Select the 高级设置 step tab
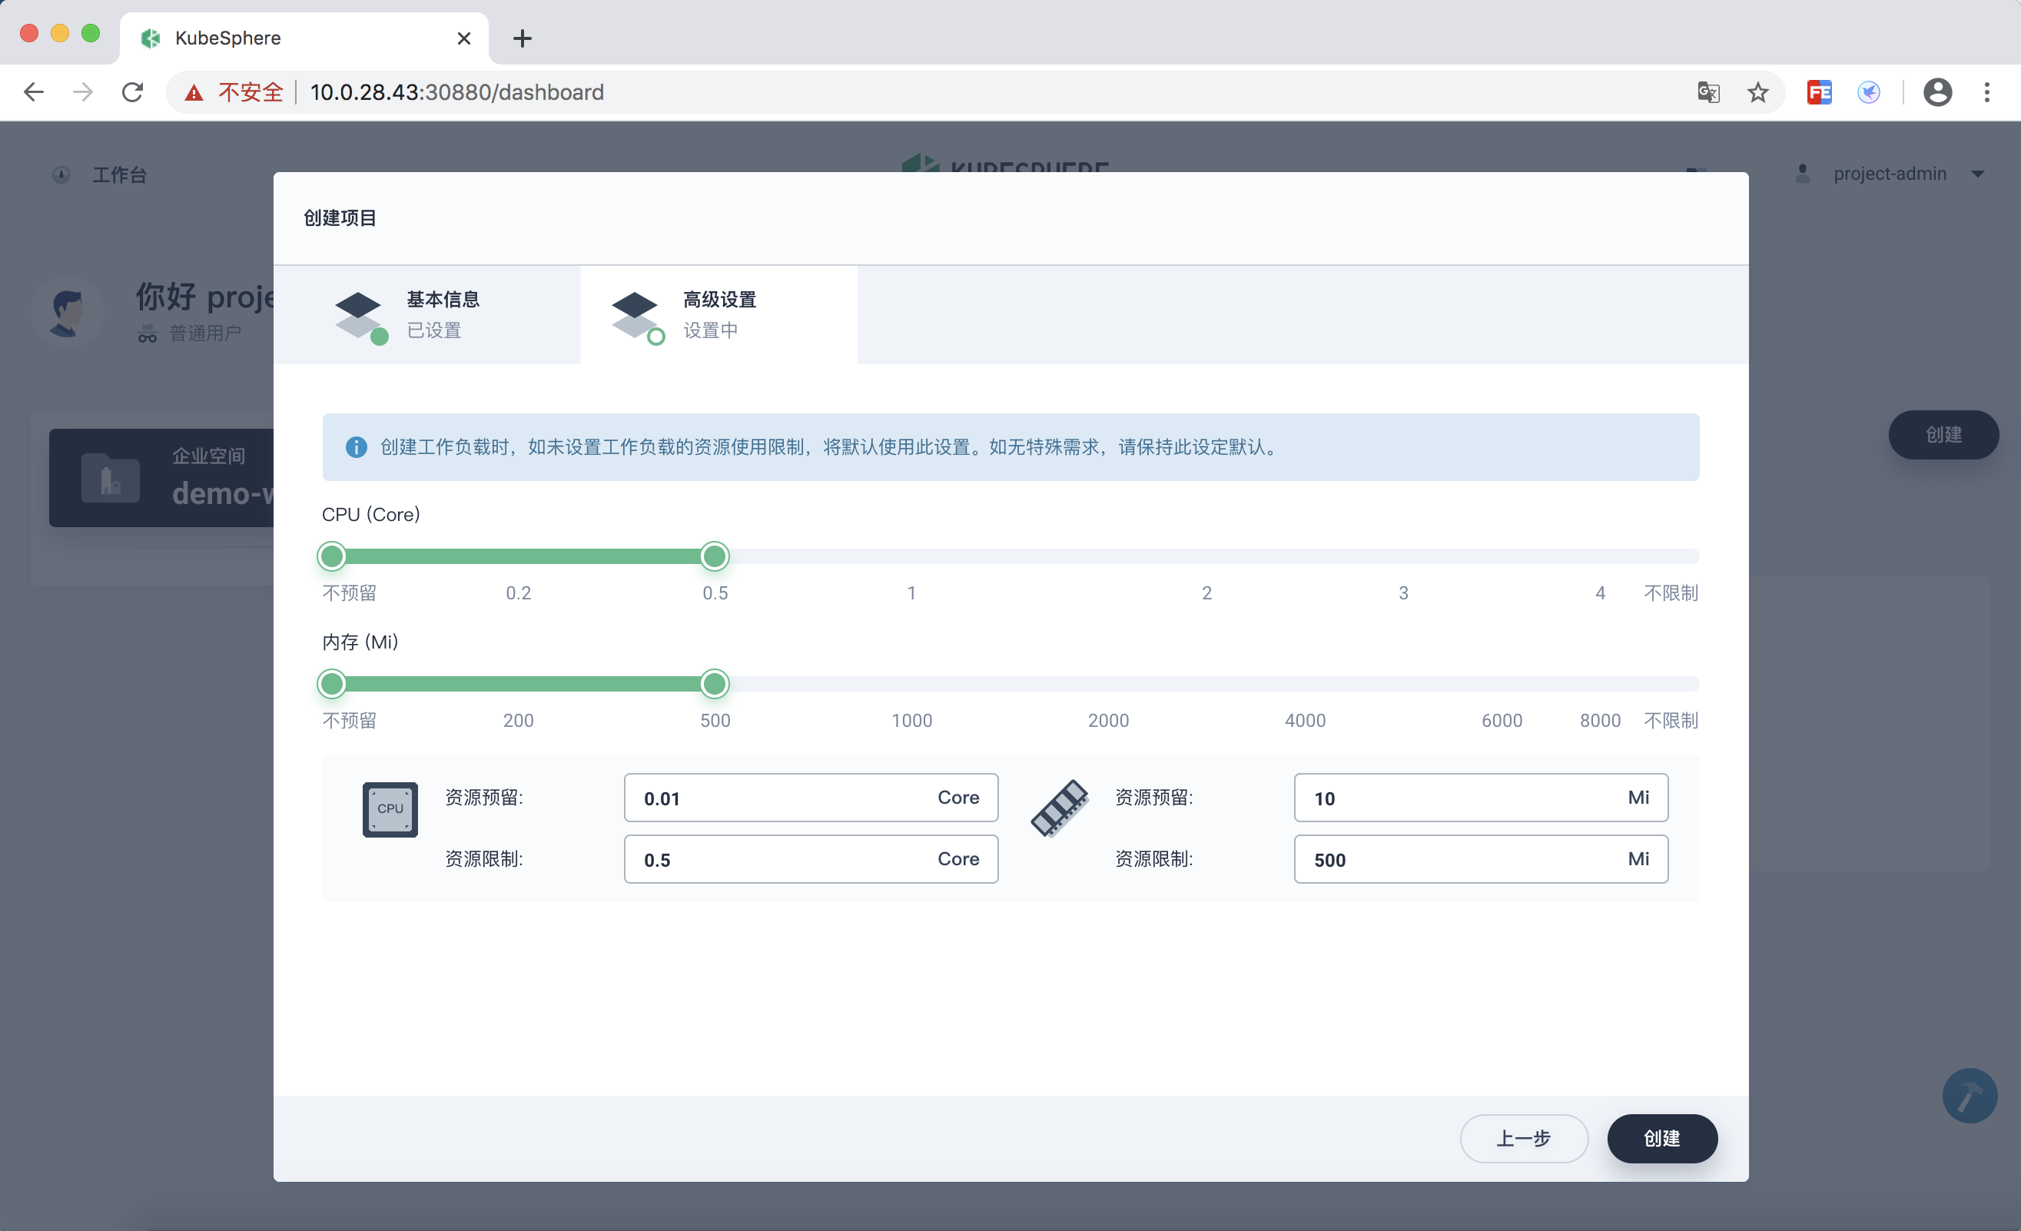The height and width of the screenshot is (1231, 2021). [718, 315]
